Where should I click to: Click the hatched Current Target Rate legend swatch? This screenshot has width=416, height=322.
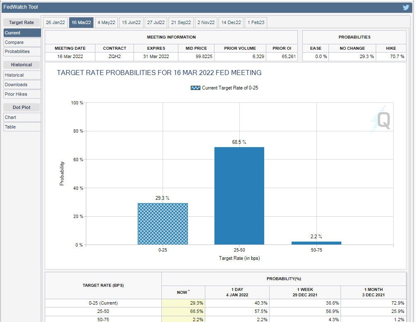[195, 88]
